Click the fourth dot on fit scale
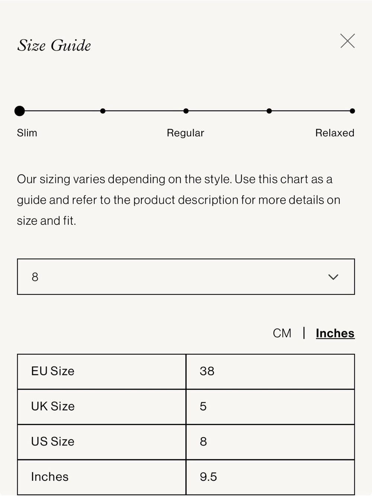 (269, 111)
